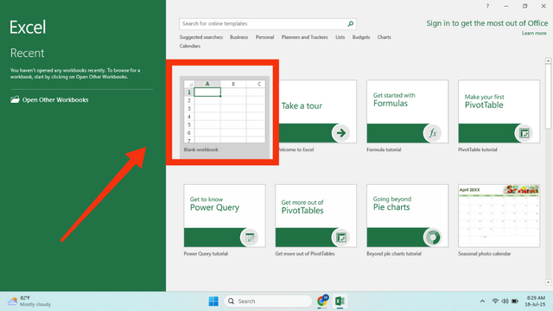Select the Charts suggested search
Viewport: 553px width, 311px height.
coord(384,37)
